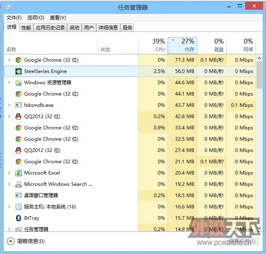Sort by the 磁盘 column header

tap(212, 46)
